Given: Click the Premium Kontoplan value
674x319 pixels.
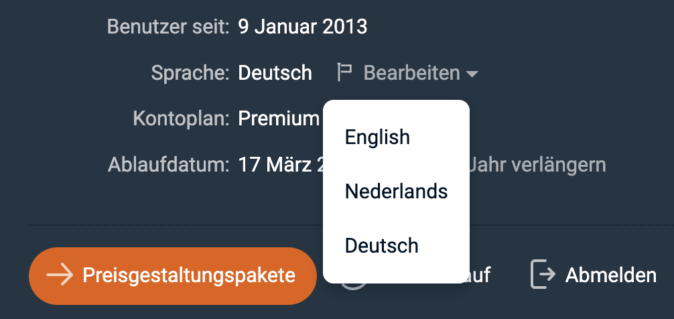Looking at the screenshot, I should 279,119.
